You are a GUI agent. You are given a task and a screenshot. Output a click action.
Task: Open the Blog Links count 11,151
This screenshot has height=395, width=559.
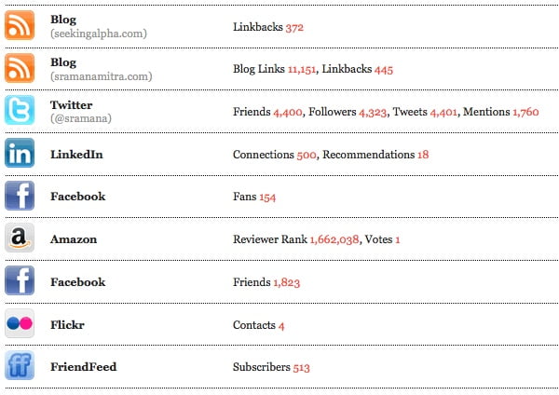302,69
